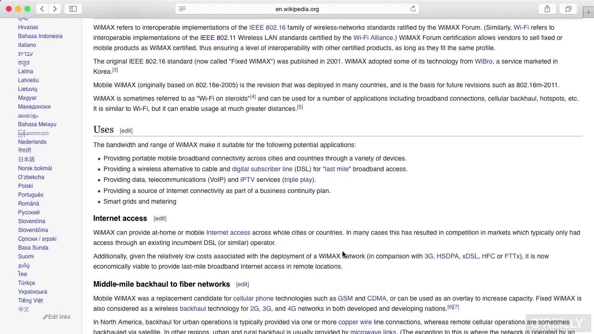Open the WiBro link
This screenshot has width=594, height=334.
(x=484, y=61)
